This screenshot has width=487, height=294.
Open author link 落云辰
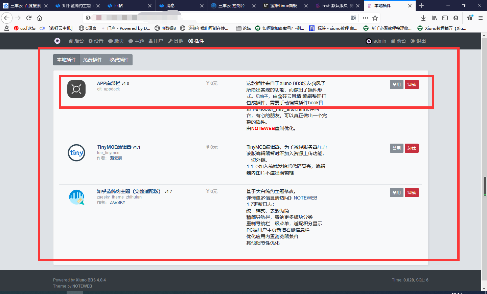116,158
